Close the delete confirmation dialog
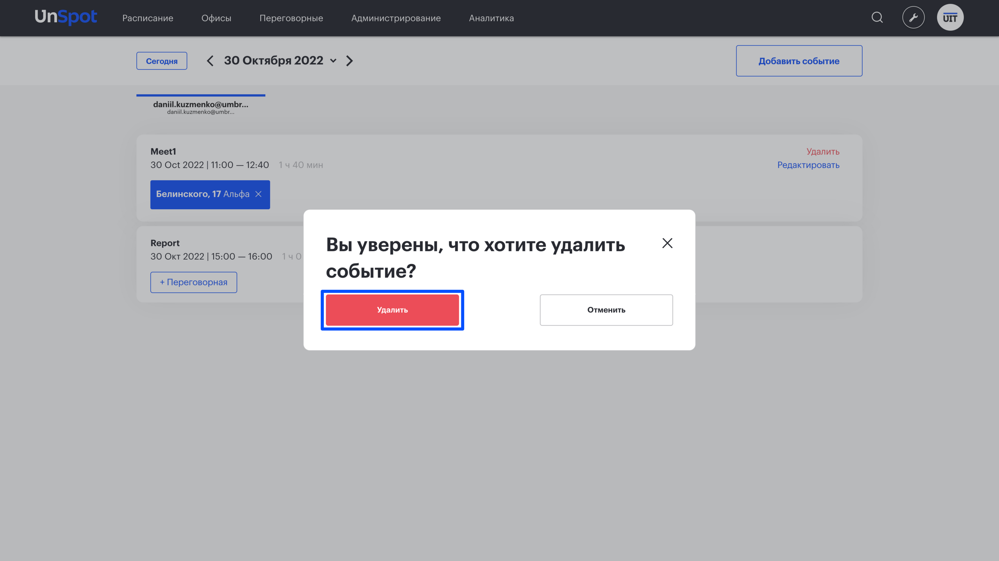The height and width of the screenshot is (561, 999). (x=667, y=243)
